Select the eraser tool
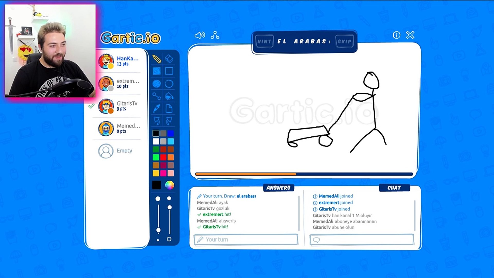Viewport: 494px width, 278px height. tap(169, 59)
